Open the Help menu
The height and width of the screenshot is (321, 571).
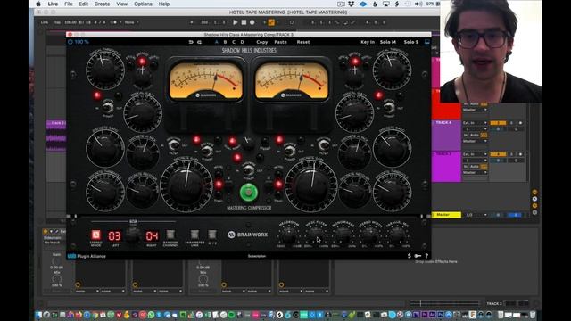tap(164, 4)
